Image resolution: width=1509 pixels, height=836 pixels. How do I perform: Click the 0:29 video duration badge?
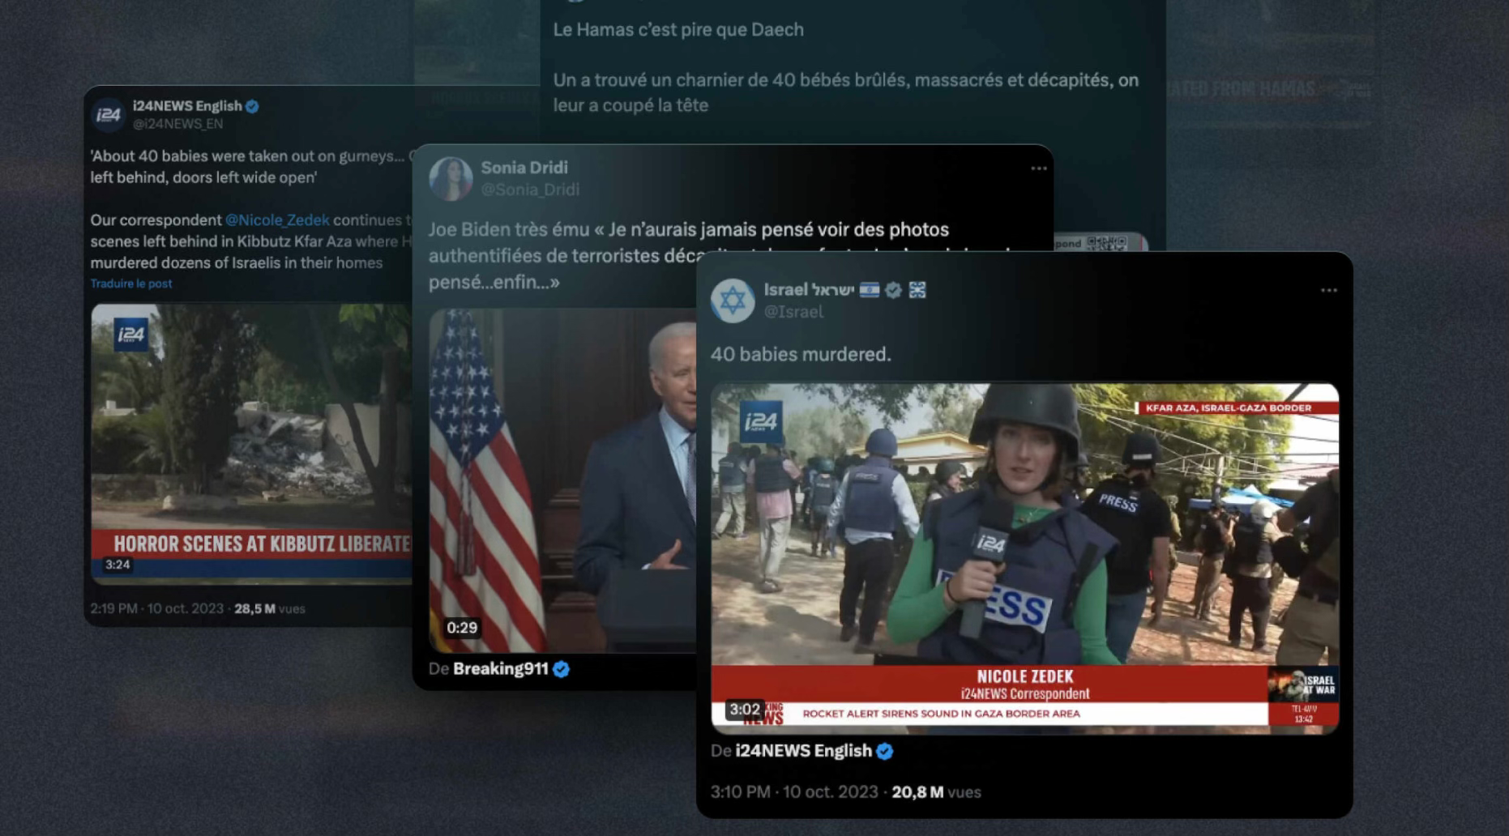(462, 628)
